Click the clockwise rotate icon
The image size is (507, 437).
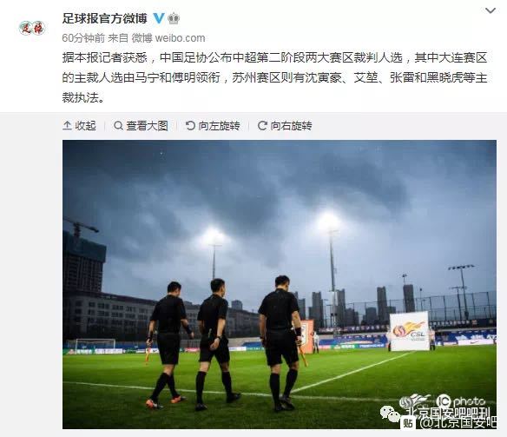[262, 125]
